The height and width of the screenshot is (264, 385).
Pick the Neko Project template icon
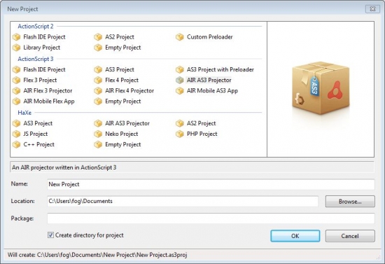click(x=98, y=134)
